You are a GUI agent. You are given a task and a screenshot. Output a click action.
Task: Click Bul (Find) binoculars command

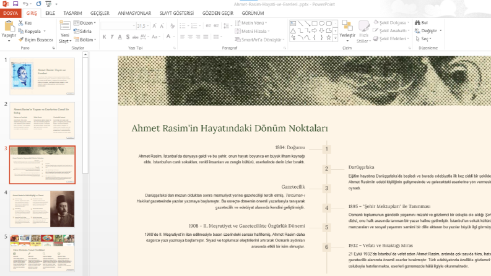click(x=421, y=22)
